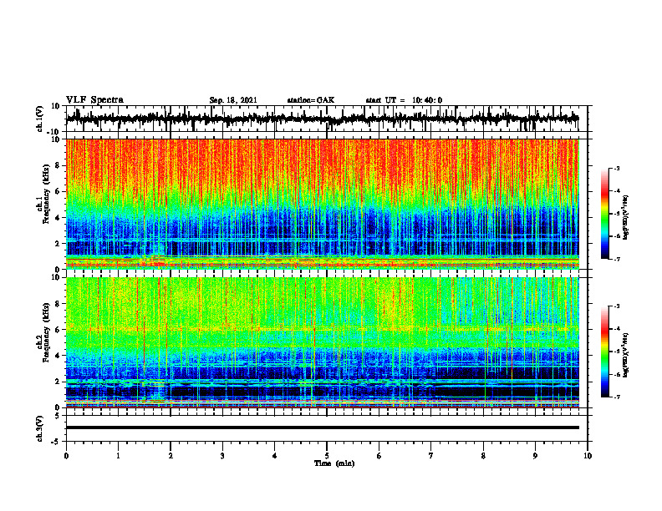Click the "-3" label atop ch.2 colorbar
The width and height of the screenshot is (662, 511).
(x=617, y=306)
